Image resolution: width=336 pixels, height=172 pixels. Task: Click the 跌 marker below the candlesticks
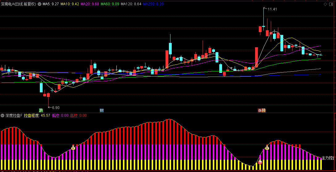[41, 110]
